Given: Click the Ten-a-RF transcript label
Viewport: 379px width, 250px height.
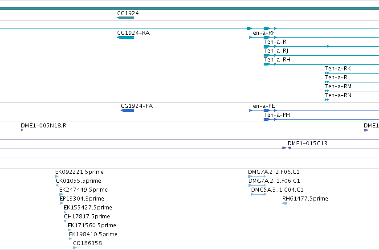Looking at the screenshot, I should pyautogui.click(x=262, y=33).
